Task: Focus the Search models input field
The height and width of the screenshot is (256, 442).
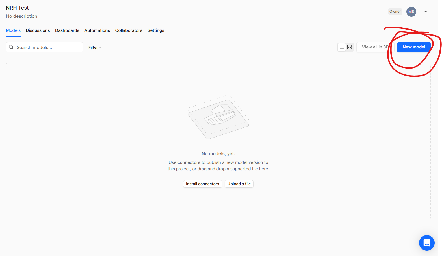Action: [48, 47]
